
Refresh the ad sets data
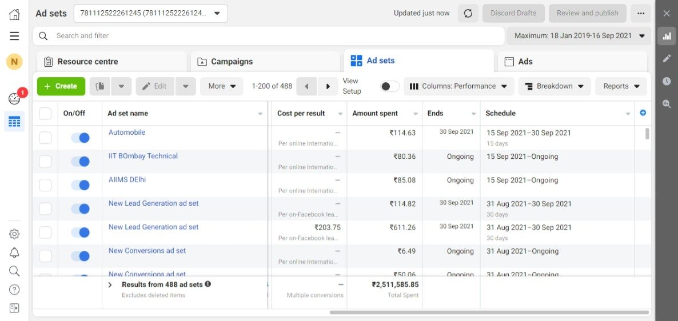(x=468, y=13)
